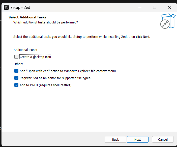Click the "Register Zed as an editor" label text
Viewport: 177px width, 147px height.
[x=55, y=78]
